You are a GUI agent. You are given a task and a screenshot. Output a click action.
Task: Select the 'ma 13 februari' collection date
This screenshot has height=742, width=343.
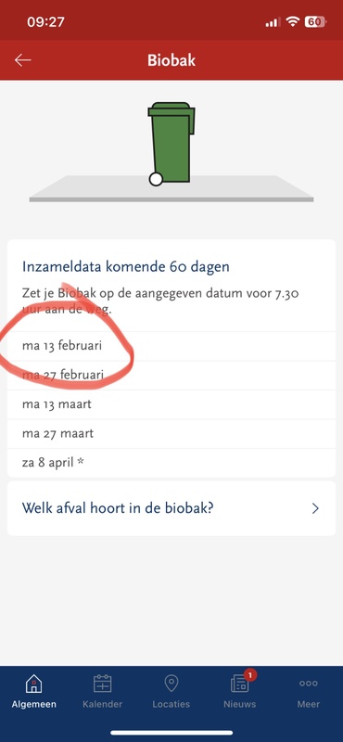pos(171,346)
